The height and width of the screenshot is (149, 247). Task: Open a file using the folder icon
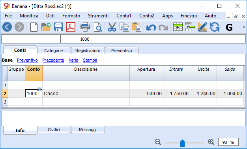click(x=46, y=27)
